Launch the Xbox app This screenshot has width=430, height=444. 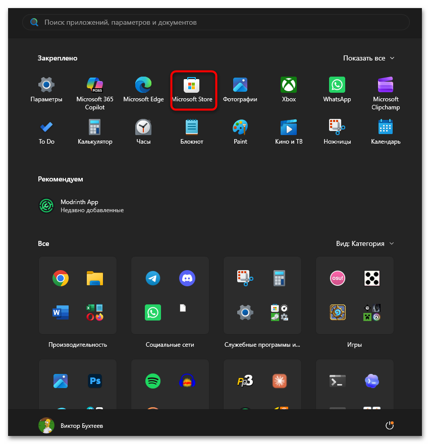coord(289,90)
